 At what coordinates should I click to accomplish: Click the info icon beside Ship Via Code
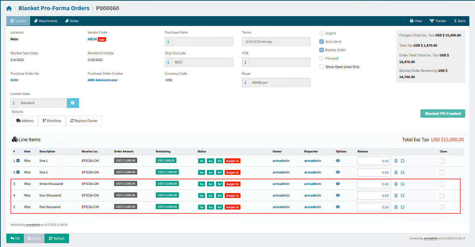coord(168,62)
